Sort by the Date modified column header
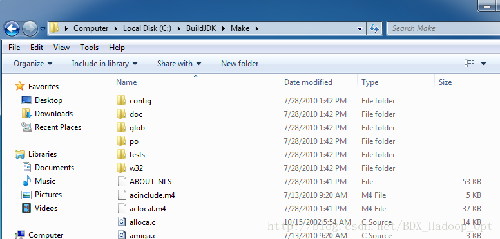Viewport: 500px width, 239px height. [308, 82]
